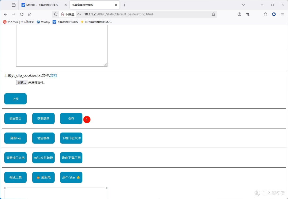
Task: Open a new browser tab
Action: [x=124, y=5]
